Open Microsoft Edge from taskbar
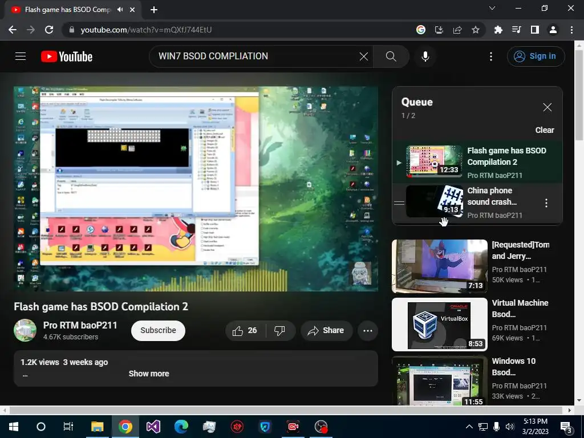The height and width of the screenshot is (438, 584). tap(181, 427)
